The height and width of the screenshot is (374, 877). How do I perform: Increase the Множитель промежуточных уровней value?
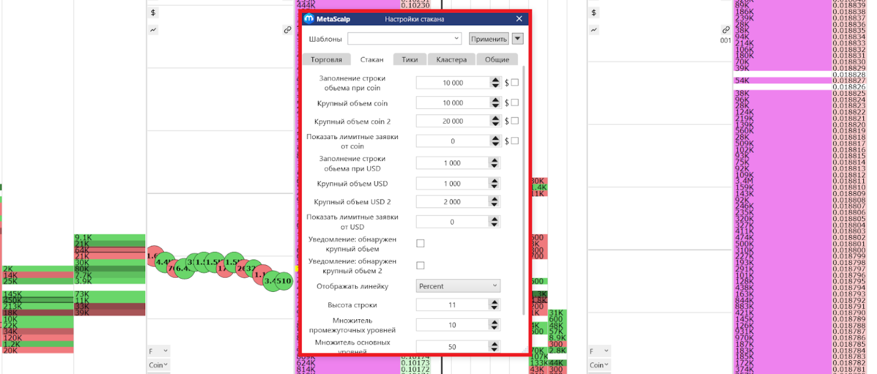click(x=494, y=322)
